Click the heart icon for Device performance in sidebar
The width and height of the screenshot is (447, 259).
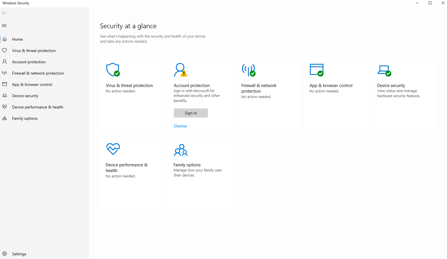5,107
